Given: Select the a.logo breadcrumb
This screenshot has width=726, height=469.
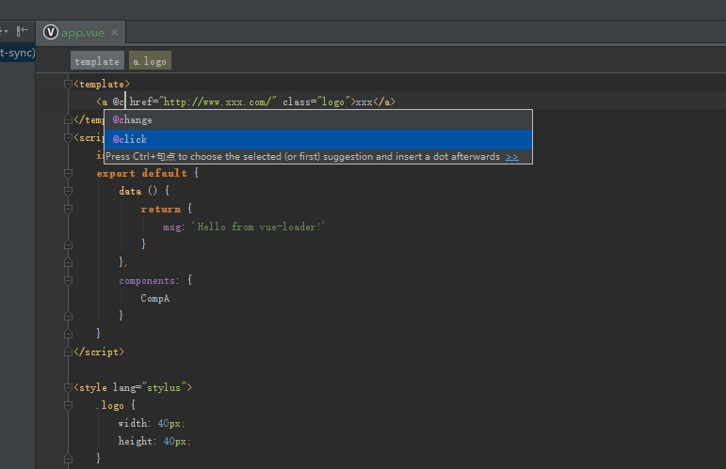Looking at the screenshot, I should 150,61.
